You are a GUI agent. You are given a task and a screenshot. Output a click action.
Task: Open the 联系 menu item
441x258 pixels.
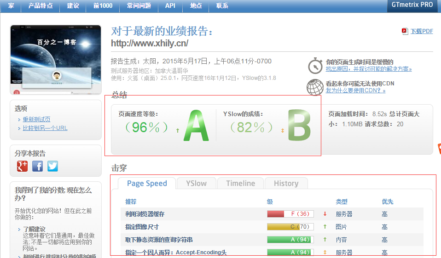point(222,6)
